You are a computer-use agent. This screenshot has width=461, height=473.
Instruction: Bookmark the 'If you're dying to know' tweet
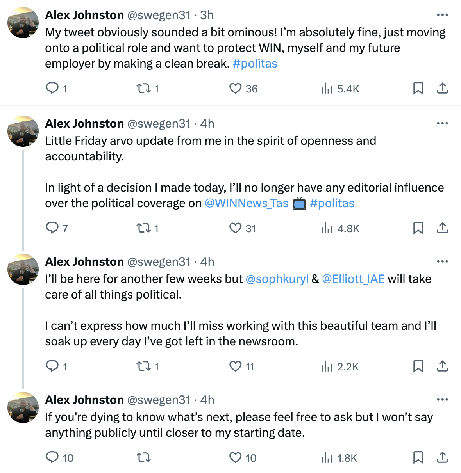point(418,457)
